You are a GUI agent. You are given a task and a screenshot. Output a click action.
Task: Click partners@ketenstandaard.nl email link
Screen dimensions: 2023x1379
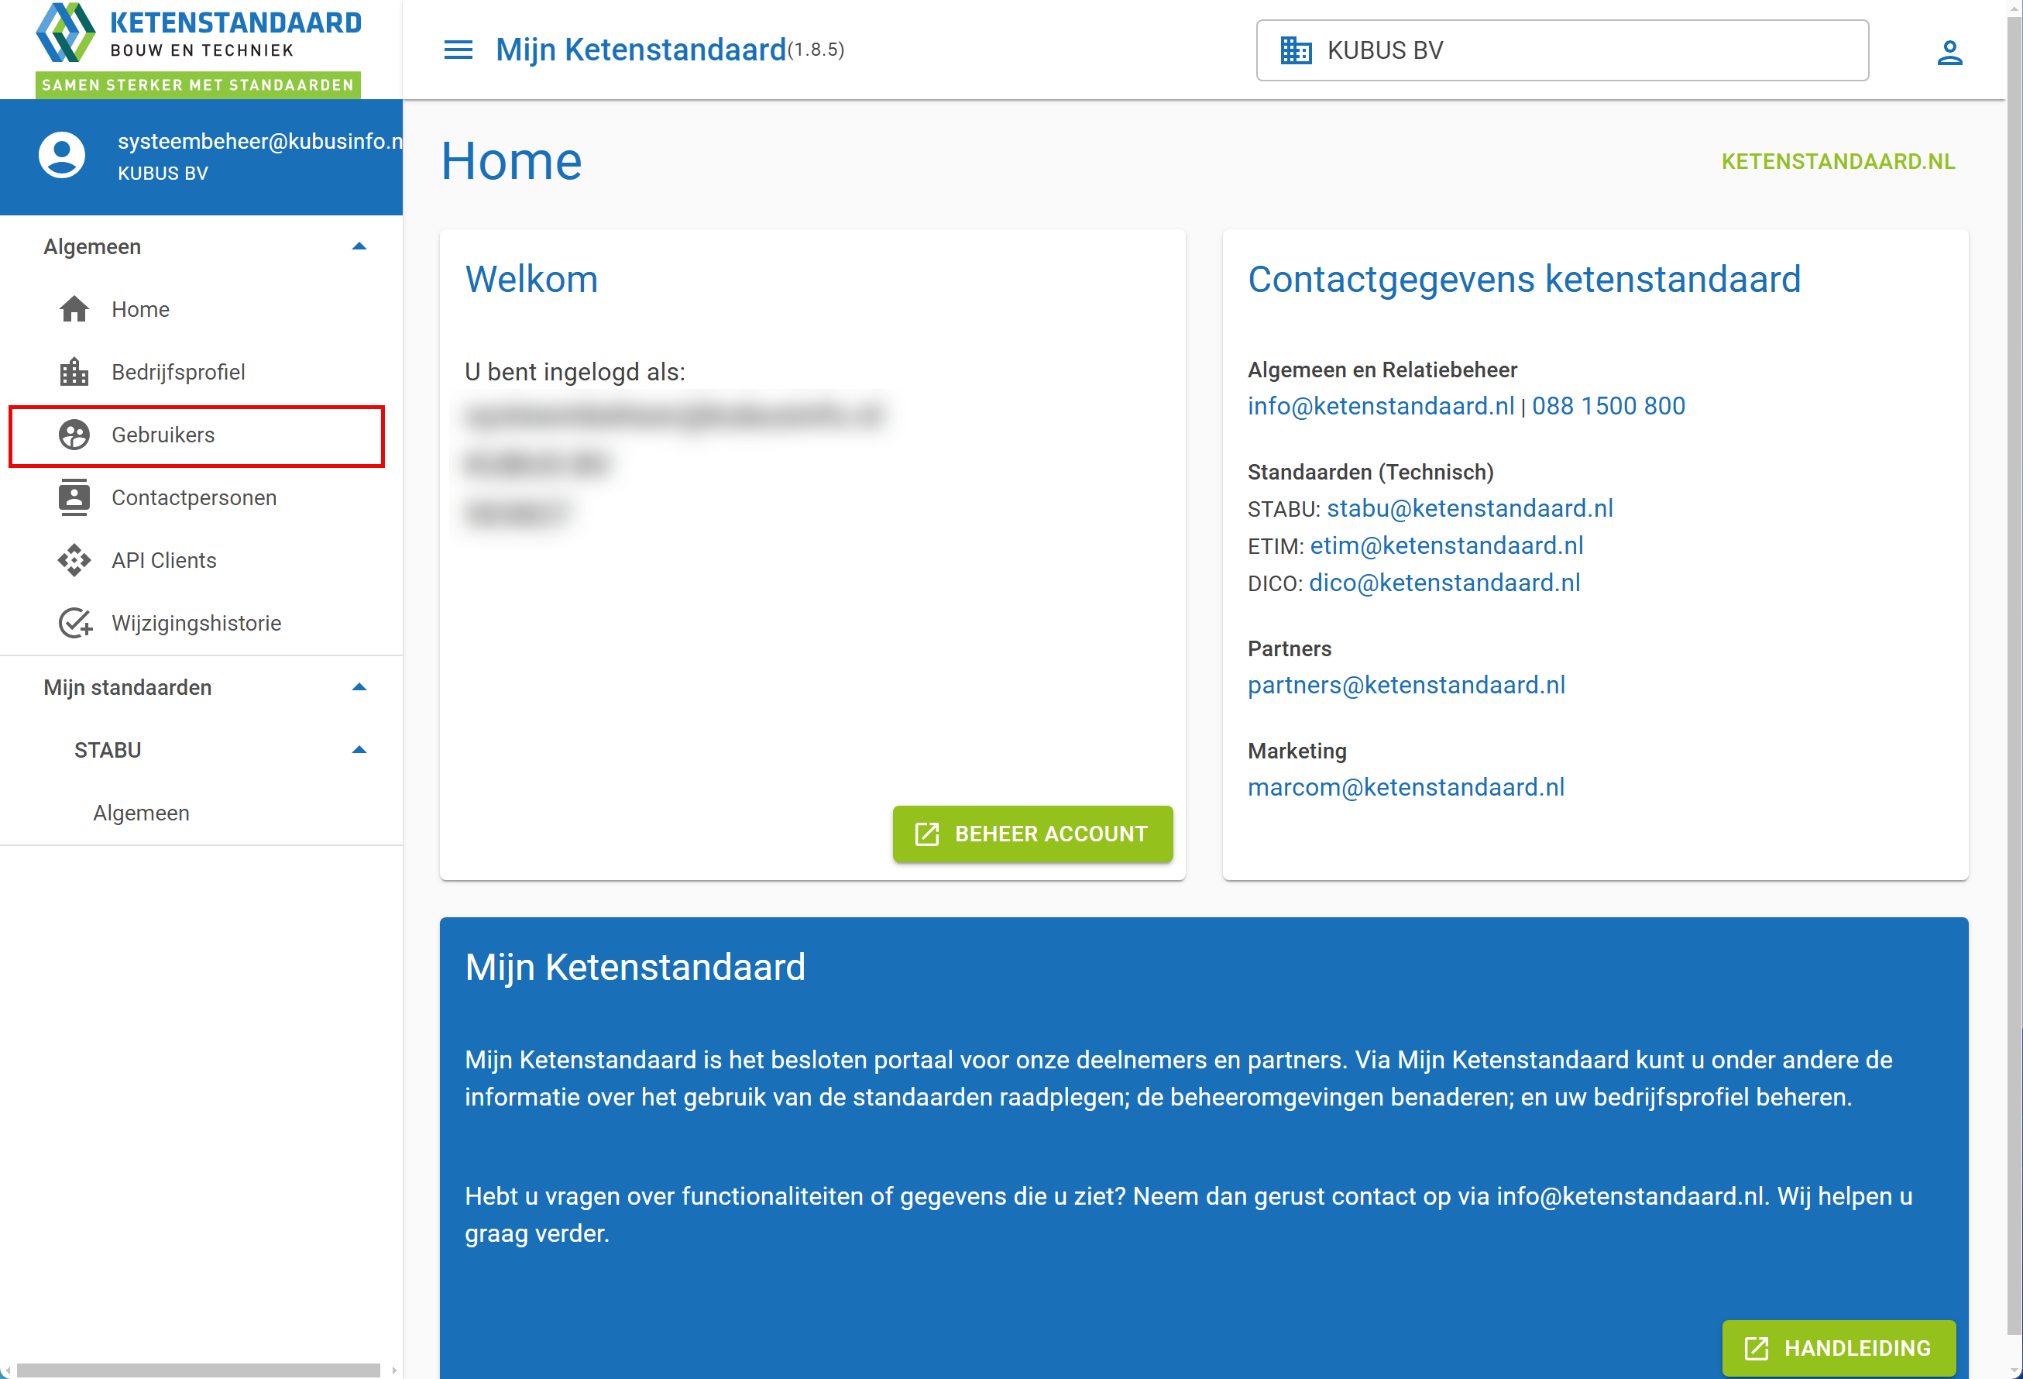(x=1406, y=685)
